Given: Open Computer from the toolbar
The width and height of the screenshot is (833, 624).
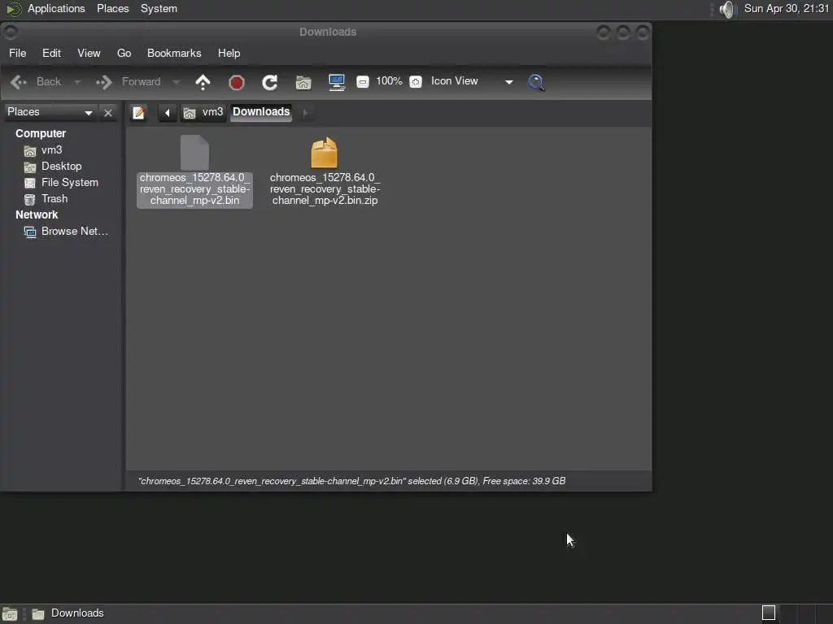Looking at the screenshot, I should click(x=337, y=82).
